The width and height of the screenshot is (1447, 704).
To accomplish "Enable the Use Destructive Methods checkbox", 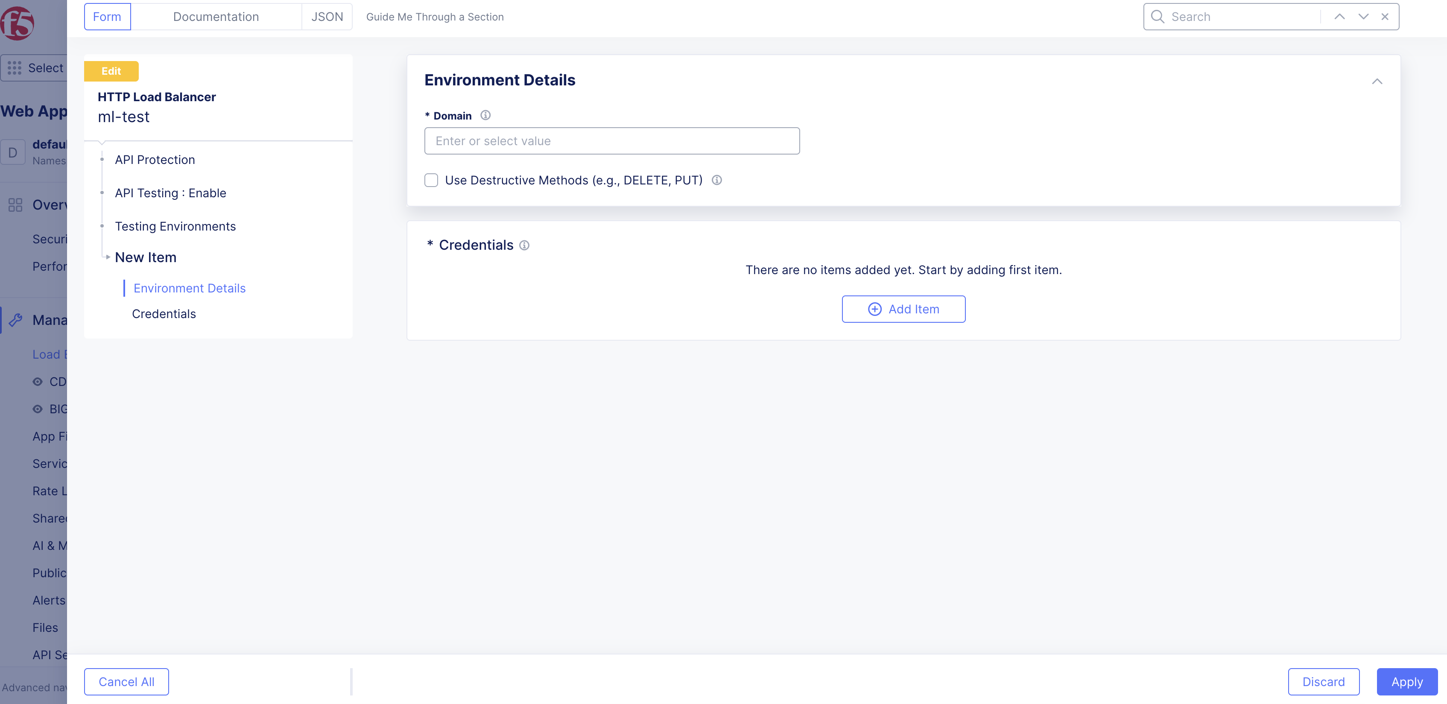I will click(x=431, y=180).
